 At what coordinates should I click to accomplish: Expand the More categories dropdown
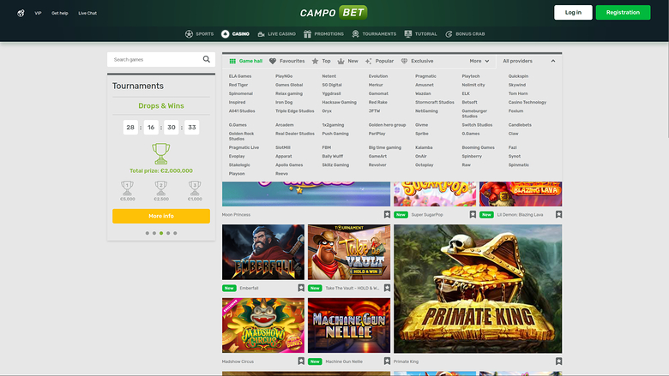(479, 61)
